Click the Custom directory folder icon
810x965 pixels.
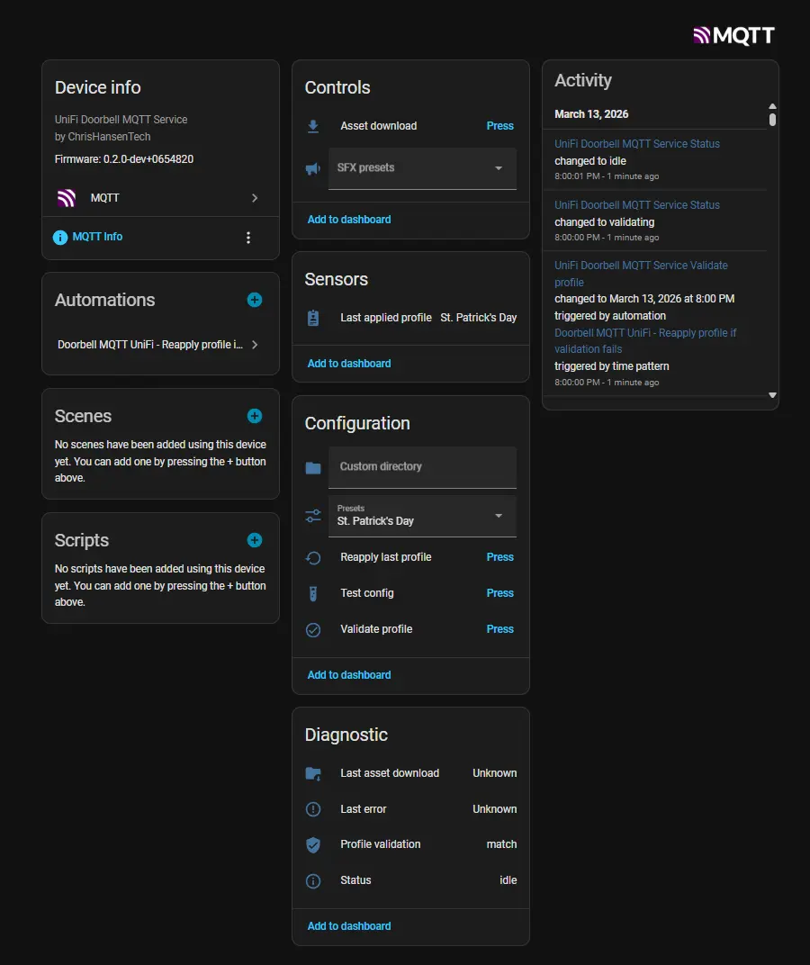click(x=313, y=466)
